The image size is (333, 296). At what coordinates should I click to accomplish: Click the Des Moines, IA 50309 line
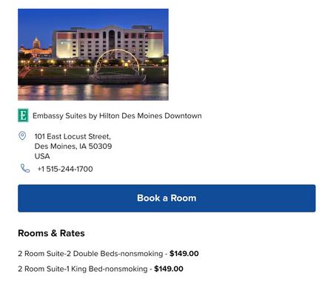point(73,147)
